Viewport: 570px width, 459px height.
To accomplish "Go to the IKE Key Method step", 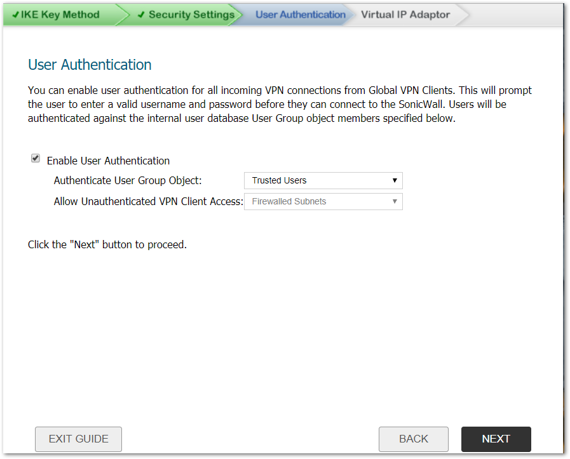I will [x=60, y=15].
